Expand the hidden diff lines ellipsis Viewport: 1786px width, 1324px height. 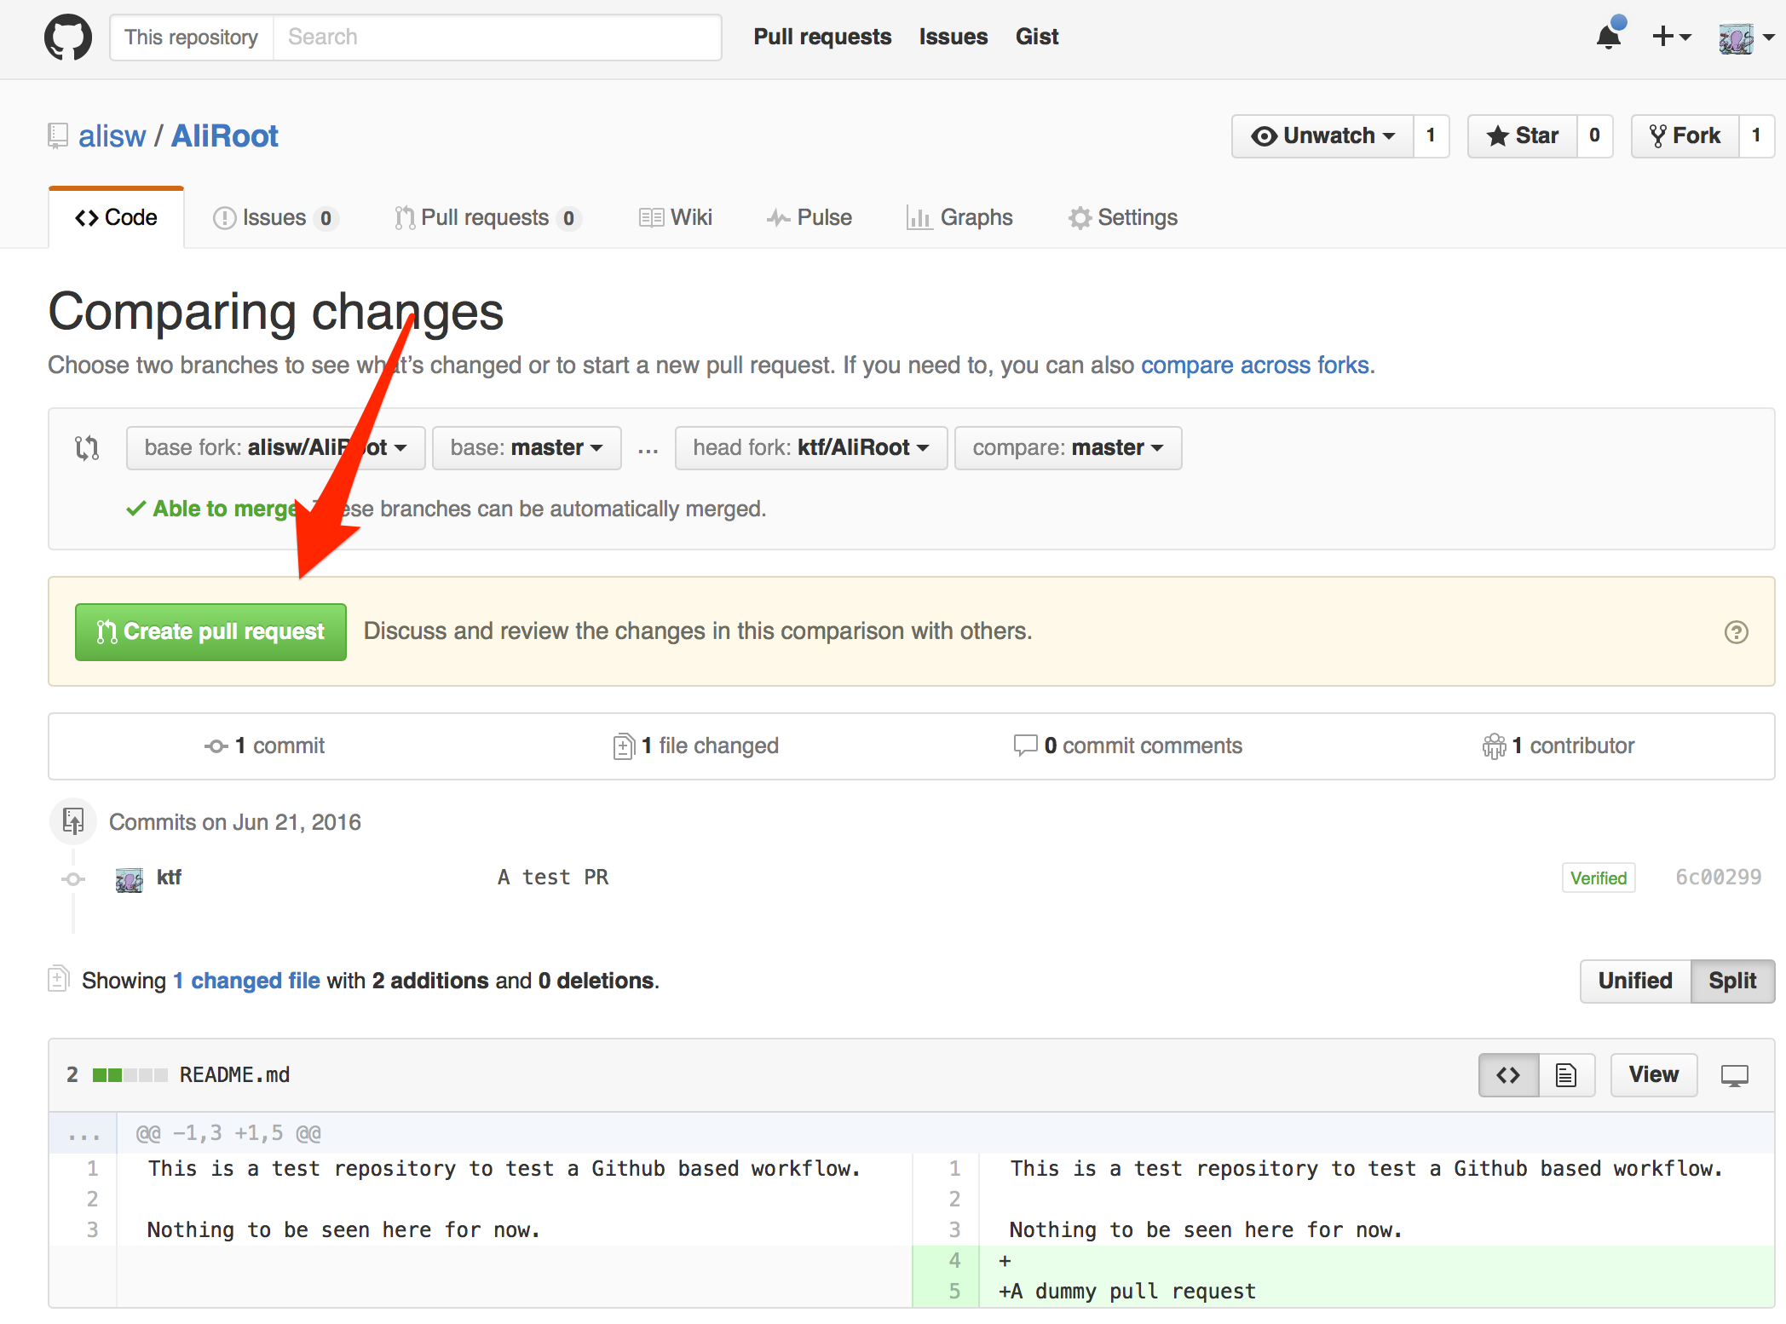(84, 1134)
